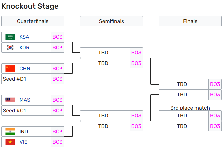Image resolution: width=224 pixels, height=151 pixels.
Task: Open the CHN team link
Action: (25, 68)
